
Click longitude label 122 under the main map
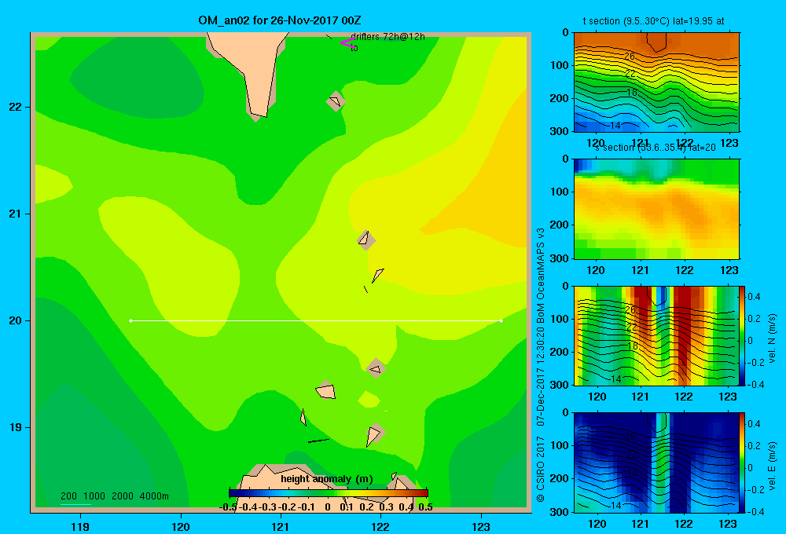(380, 526)
